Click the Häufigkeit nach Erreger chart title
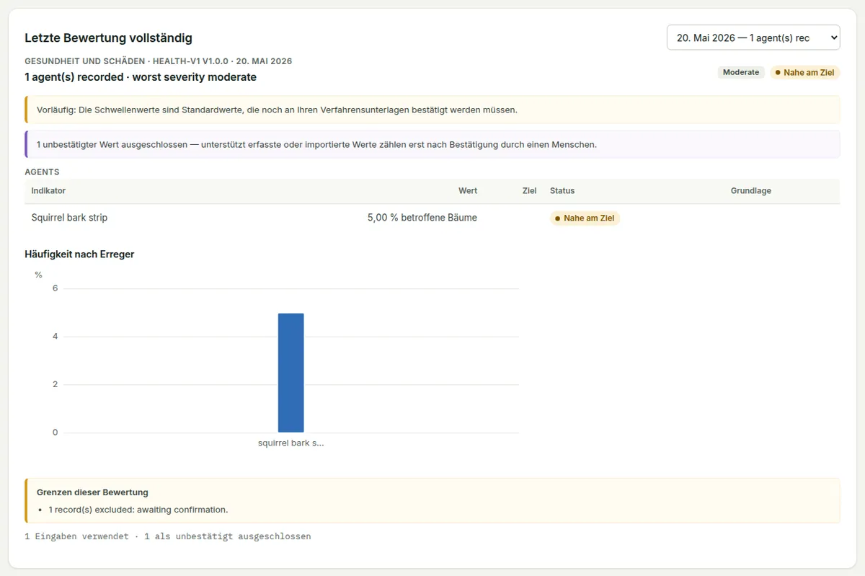This screenshot has height=576, width=865. point(79,254)
